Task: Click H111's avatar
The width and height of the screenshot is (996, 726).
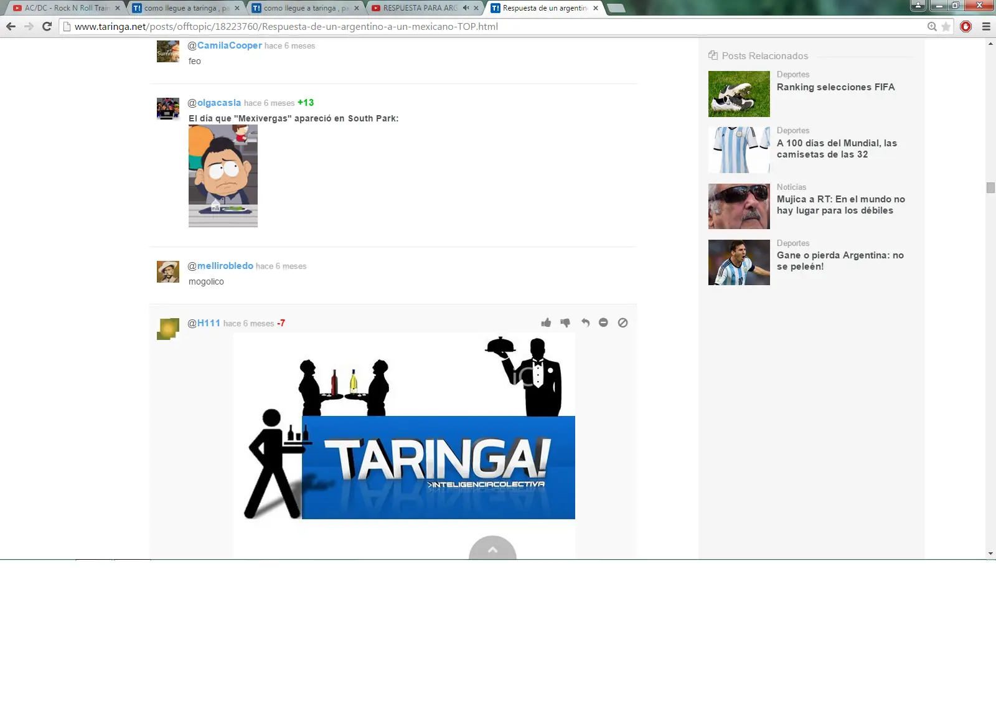Action: click(168, 329)
